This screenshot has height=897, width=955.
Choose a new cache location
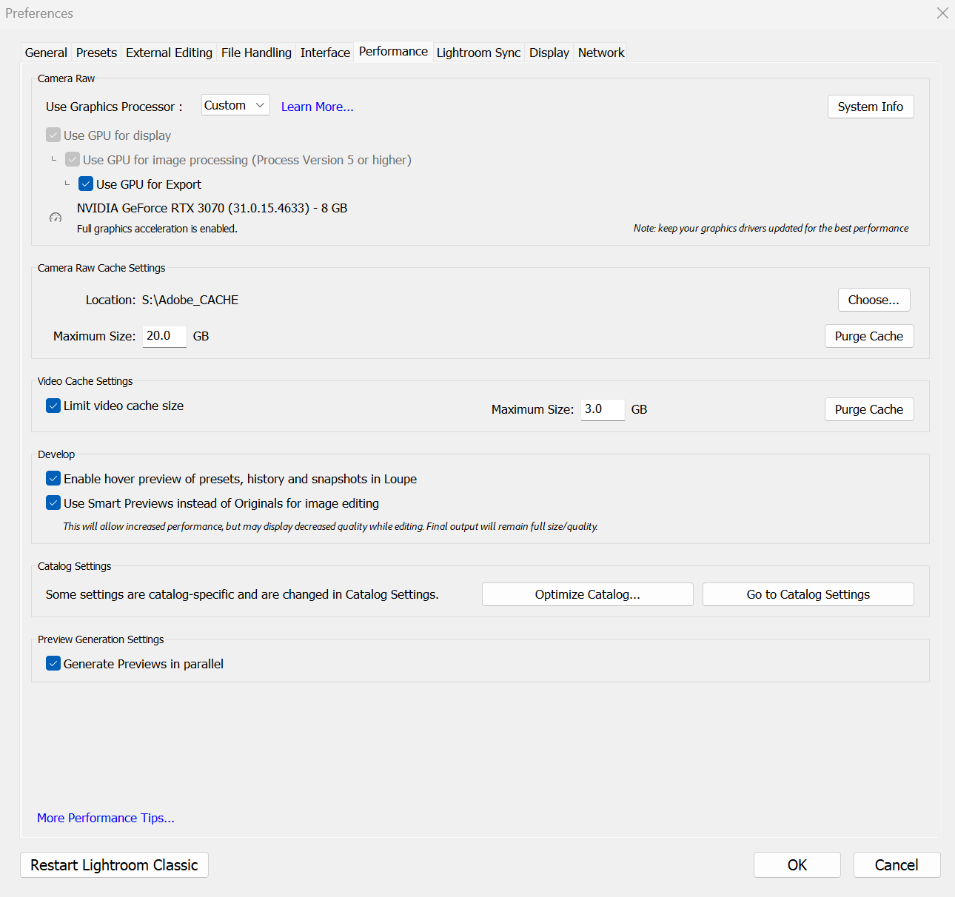pos(874,300)
